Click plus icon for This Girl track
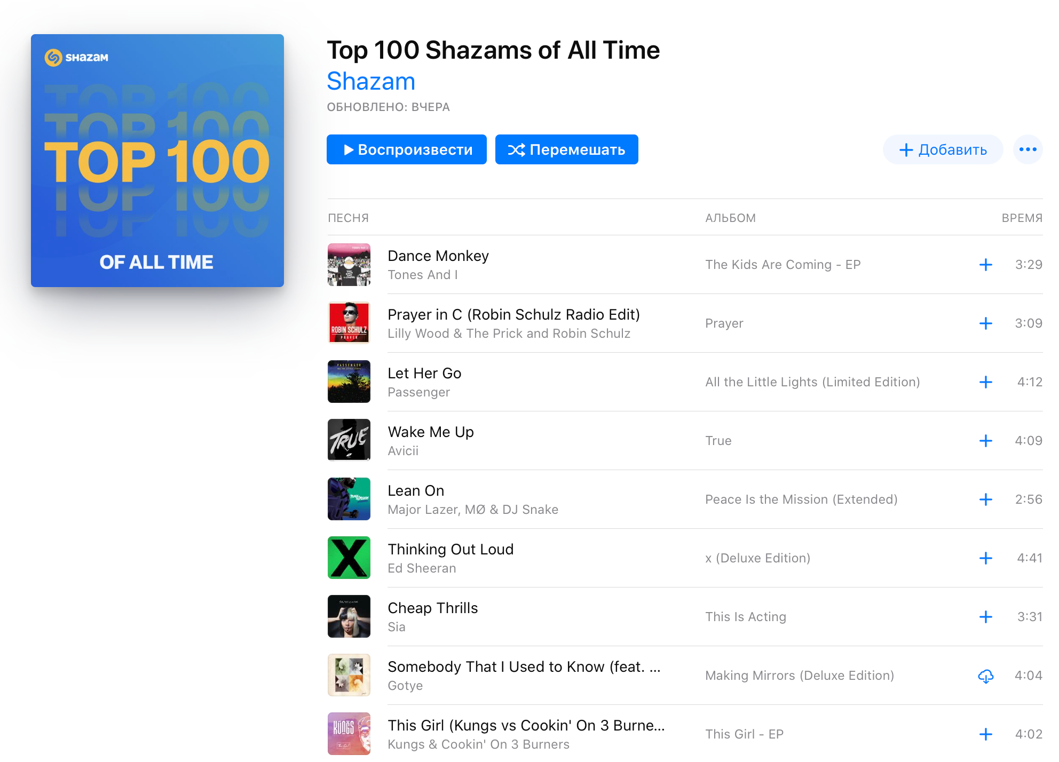Image resolution: width=1059 pixels, height=762 pixels. coord(985,734)
